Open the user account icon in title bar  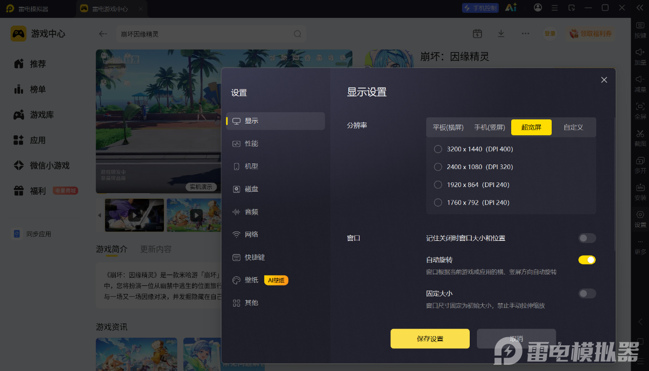point(538,8)
